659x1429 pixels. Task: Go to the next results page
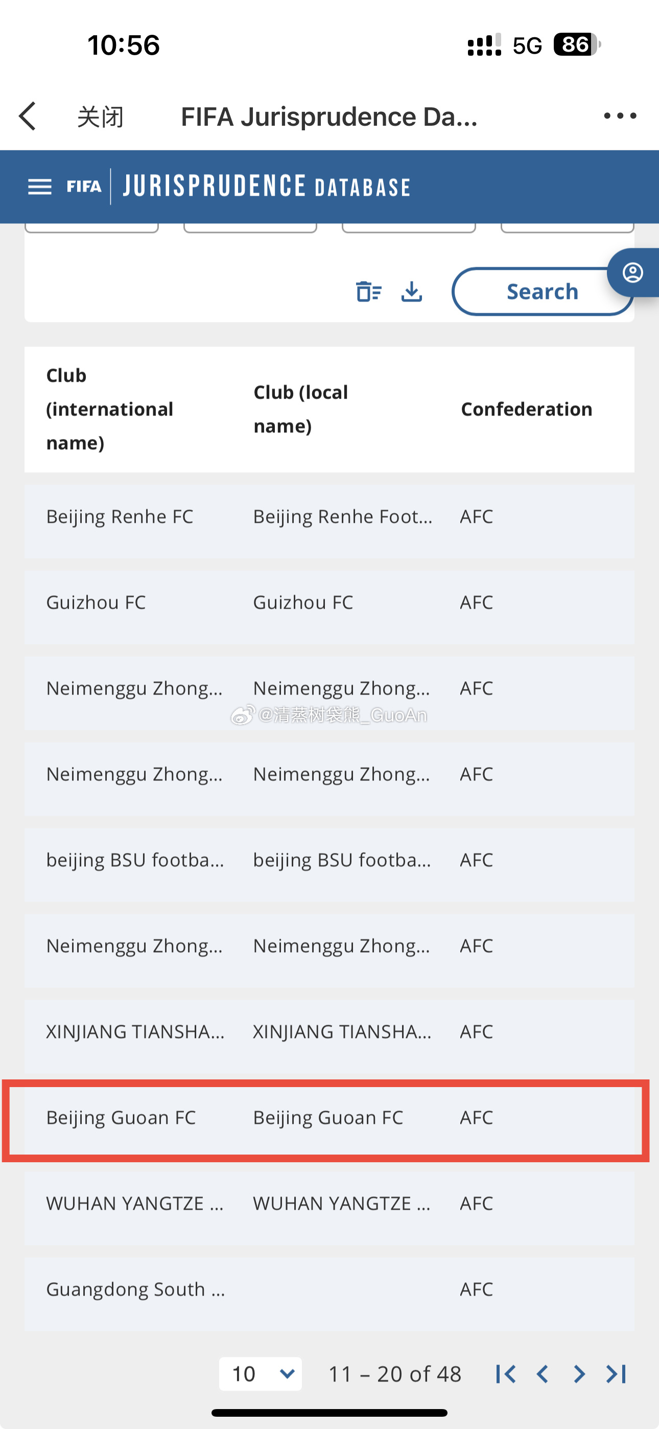pyautogui.click(x=579, y=1374)
